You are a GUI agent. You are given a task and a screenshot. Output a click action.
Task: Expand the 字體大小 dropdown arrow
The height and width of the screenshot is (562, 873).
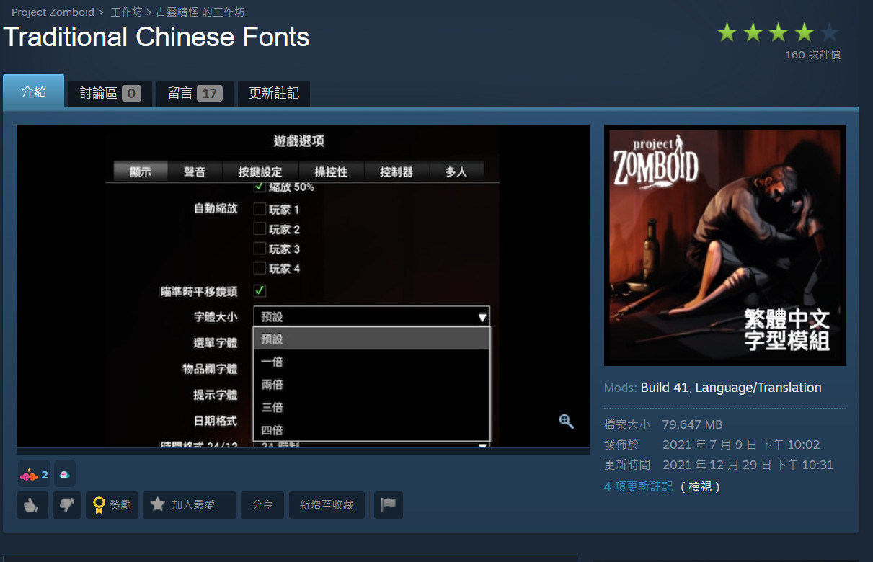point(482,317)
